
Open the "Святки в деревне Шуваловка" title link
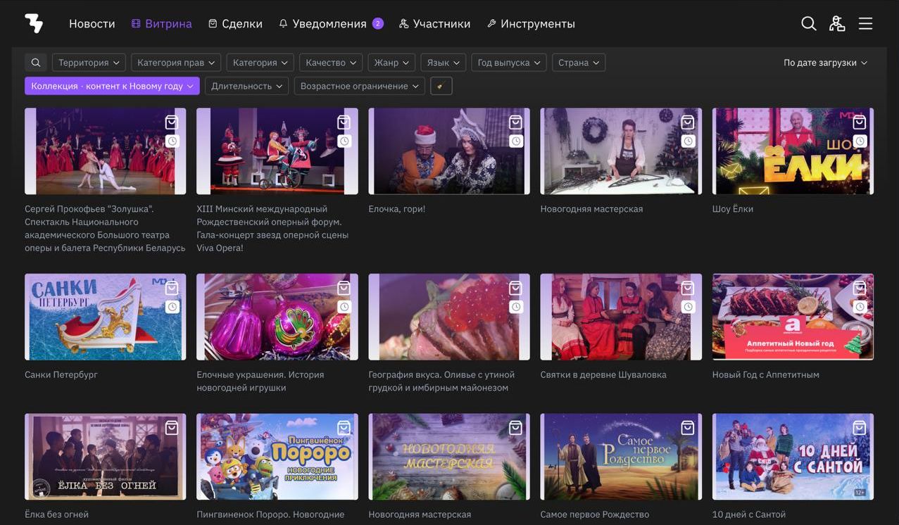pyautogui.click(x=603, y=374)
